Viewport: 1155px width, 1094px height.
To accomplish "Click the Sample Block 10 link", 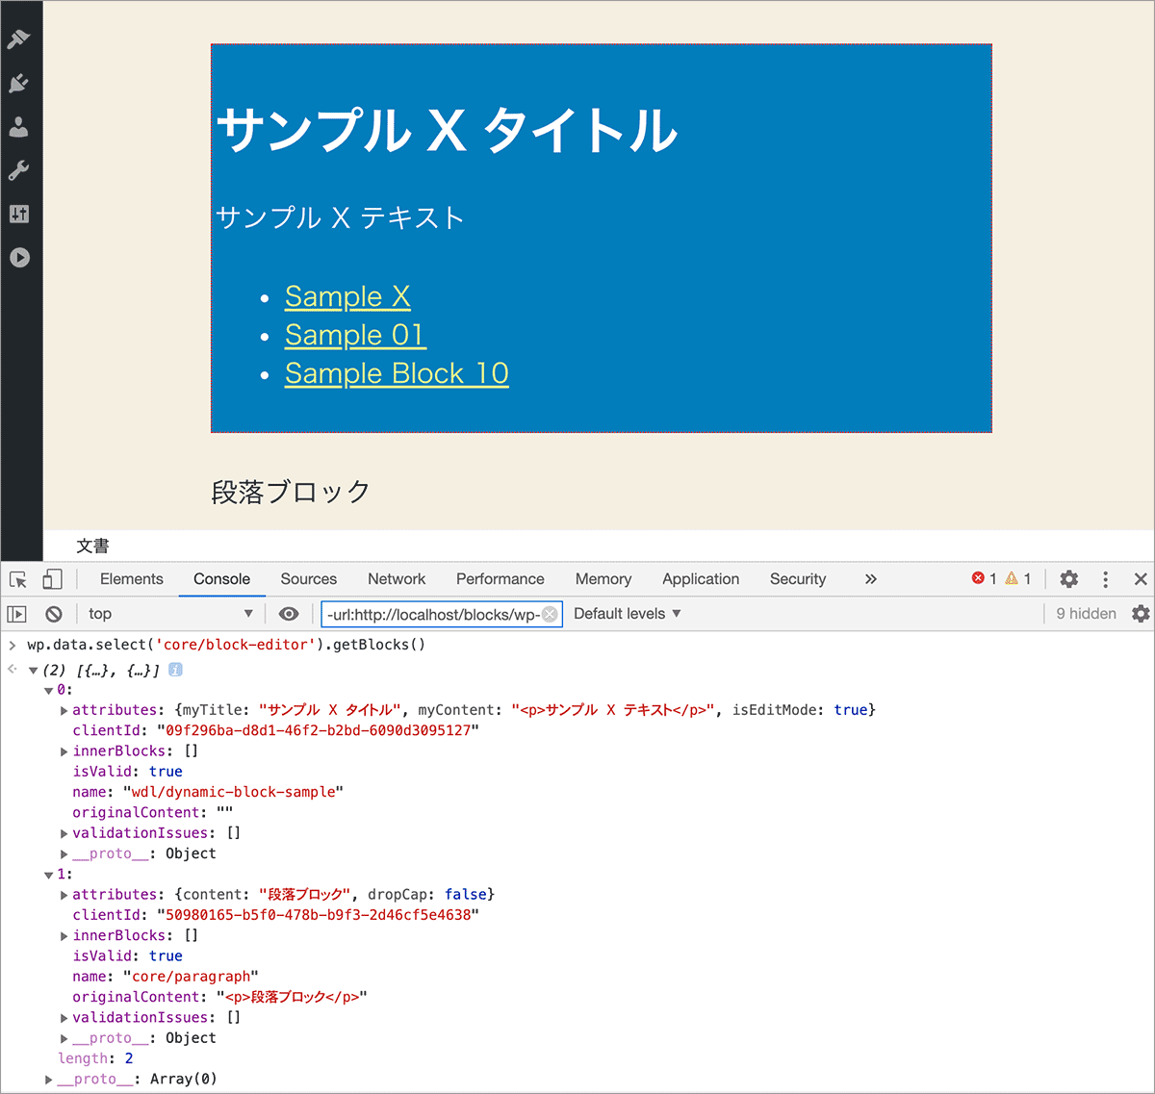I will tap(397, 373).
